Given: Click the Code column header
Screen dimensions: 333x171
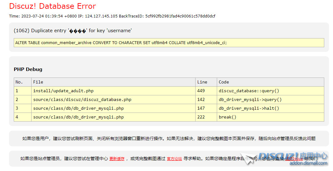Looking at the screenshot, I should (270, 82).
